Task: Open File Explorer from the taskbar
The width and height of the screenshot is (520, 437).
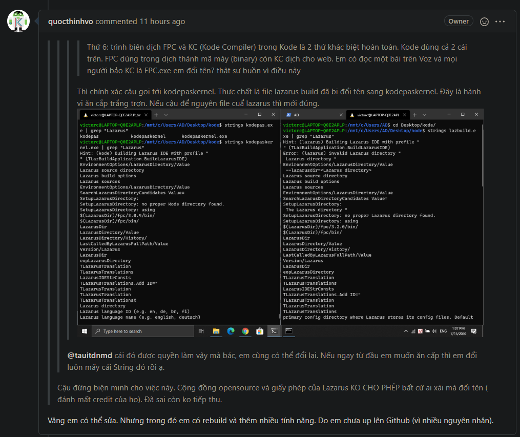Action: click(216, 331)
